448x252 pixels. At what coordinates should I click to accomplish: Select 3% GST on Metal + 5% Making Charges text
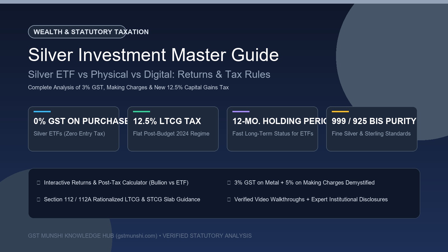click(x=304, y=183)
